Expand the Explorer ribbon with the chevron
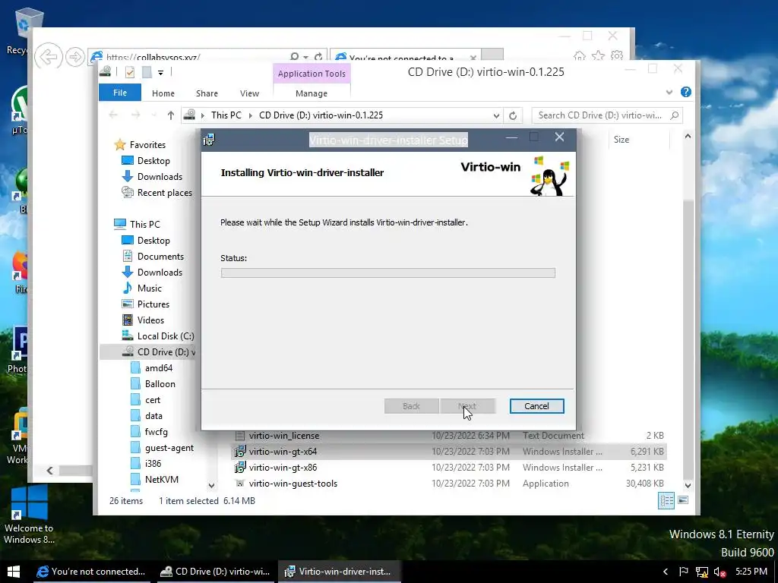This screenshot has width=778, height=583. point(669,92)
